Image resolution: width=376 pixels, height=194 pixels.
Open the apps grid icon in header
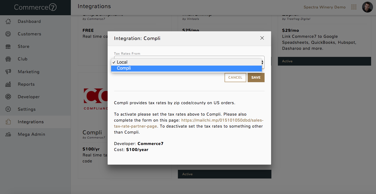pos(354,7)
